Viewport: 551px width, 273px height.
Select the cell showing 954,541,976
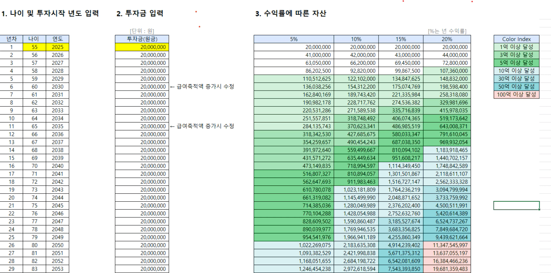[294, 237]
